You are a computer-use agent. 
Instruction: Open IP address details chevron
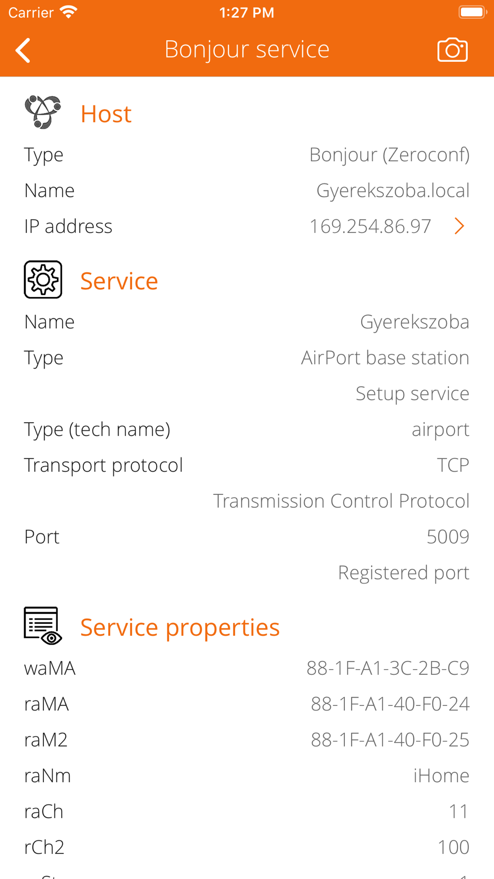tap(459, 226)
